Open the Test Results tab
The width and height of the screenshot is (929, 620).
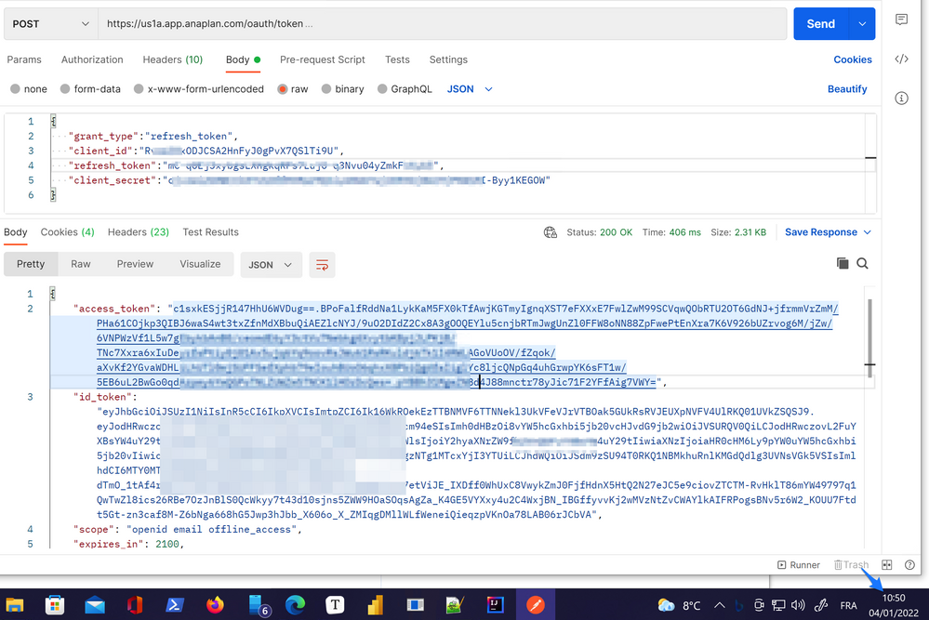(210, 232)
